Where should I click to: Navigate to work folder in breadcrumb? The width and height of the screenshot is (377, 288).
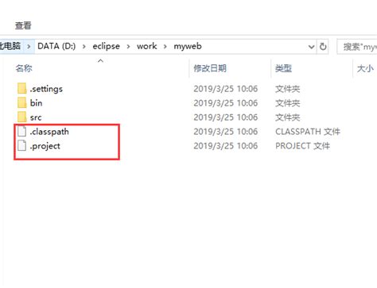[x=147, y=46]
